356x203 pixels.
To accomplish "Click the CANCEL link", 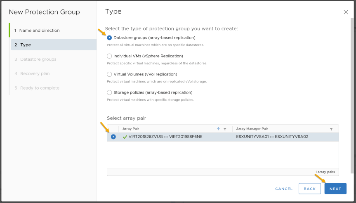I will tap(284, 189).
